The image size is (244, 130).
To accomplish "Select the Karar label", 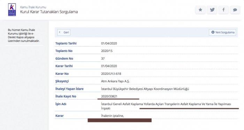I will (x=60, y=115).
